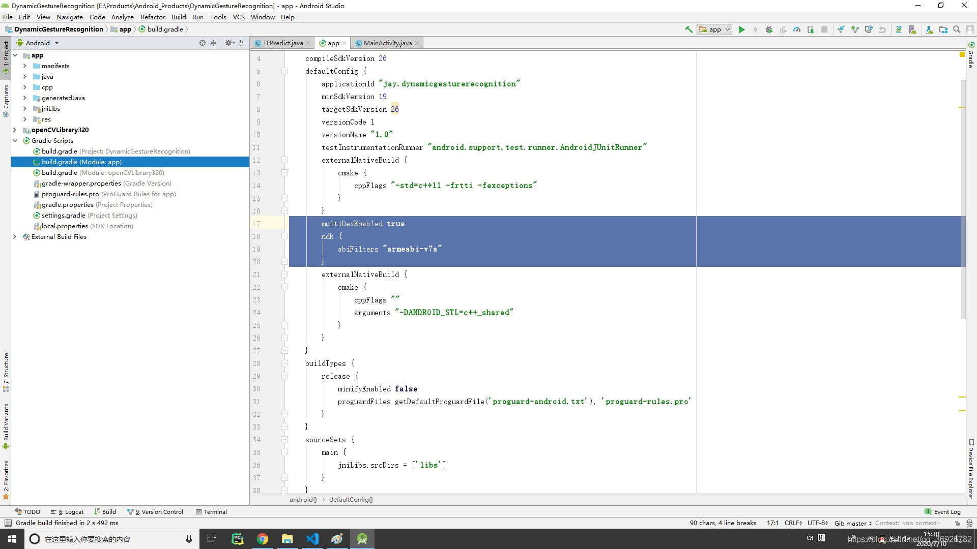The width and height of the screenshot is (977, 549).
Task: Open the Android project view dropdown
Action: coord(38,43)
